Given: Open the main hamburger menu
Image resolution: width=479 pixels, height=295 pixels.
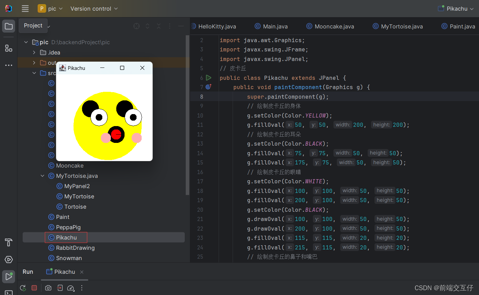Looking at the screenshot, I should (25, 9).
